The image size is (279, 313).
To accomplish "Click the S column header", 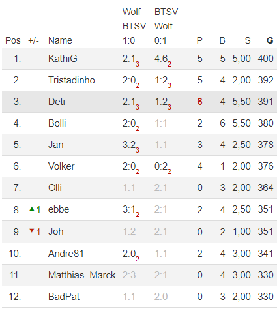I will click(x=248, y=40).
